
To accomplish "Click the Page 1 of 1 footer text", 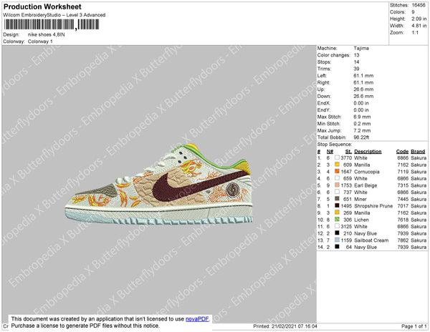I will pyautogui.click(x=414, y=326).
